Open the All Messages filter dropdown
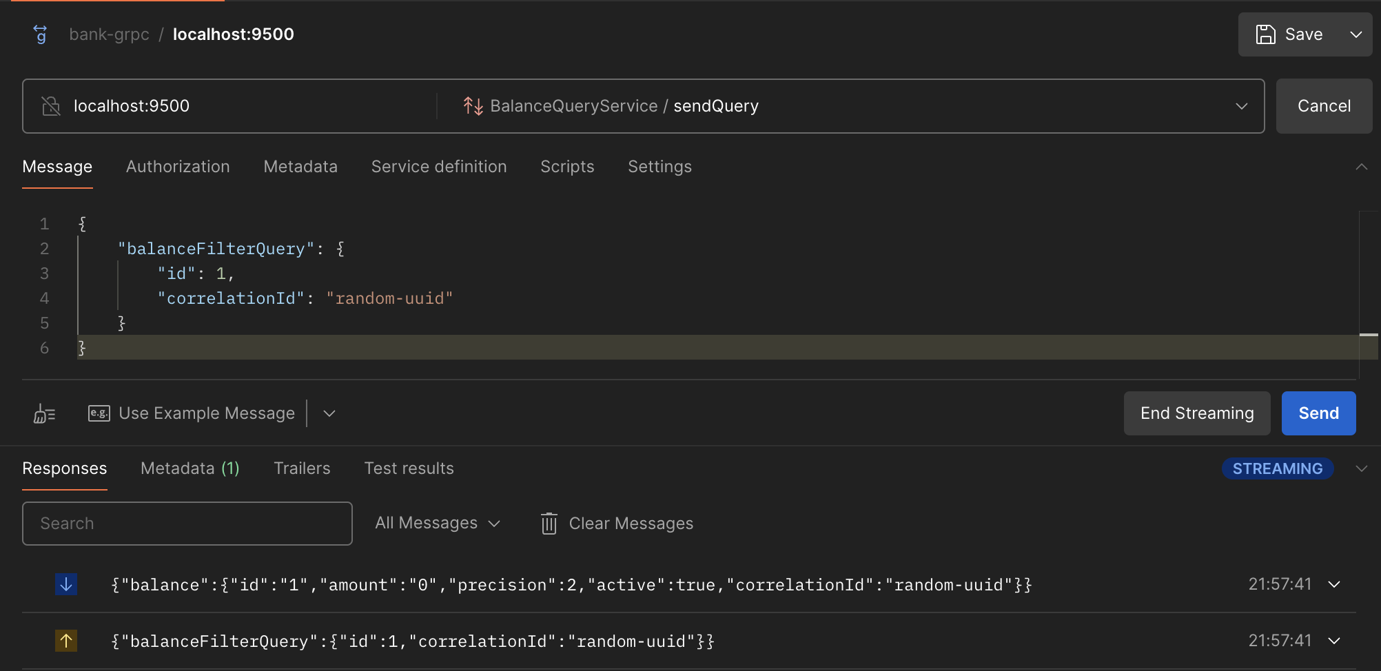The width and height of the screenshot is (1381, 671). [438, 524]
